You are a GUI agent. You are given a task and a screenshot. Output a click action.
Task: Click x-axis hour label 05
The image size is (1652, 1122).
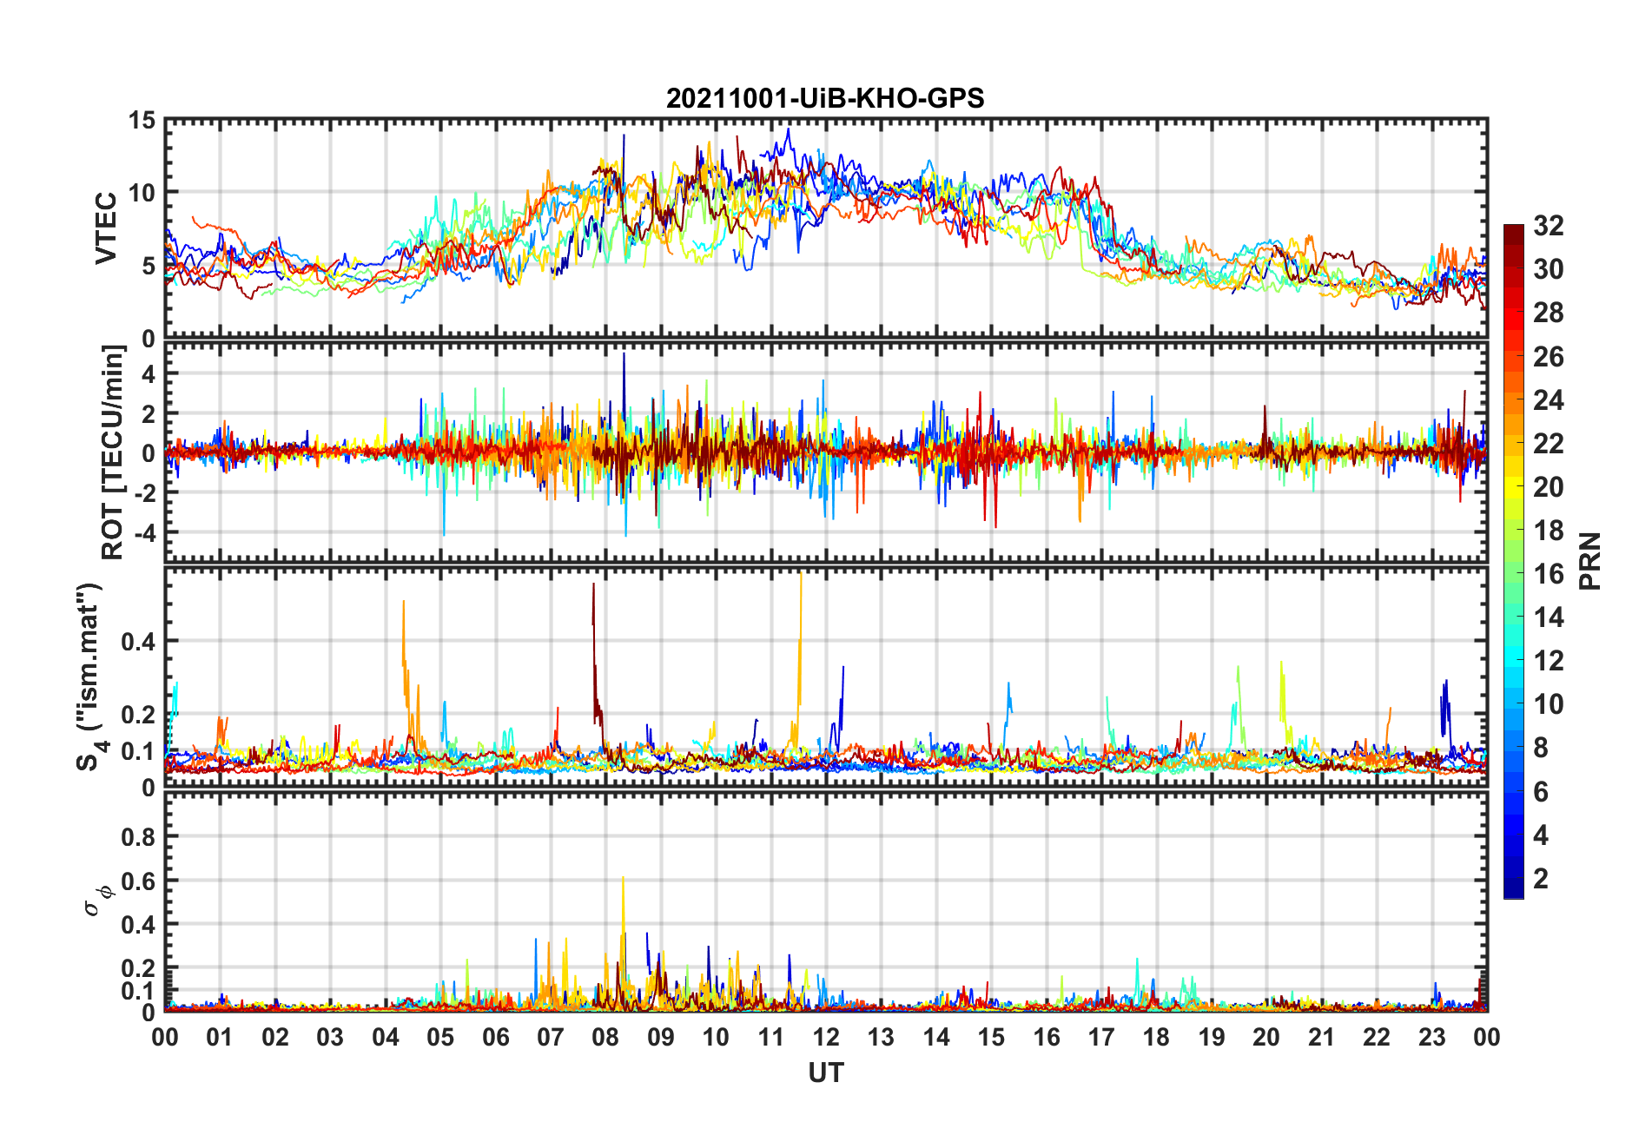[x=440, y=1037]
